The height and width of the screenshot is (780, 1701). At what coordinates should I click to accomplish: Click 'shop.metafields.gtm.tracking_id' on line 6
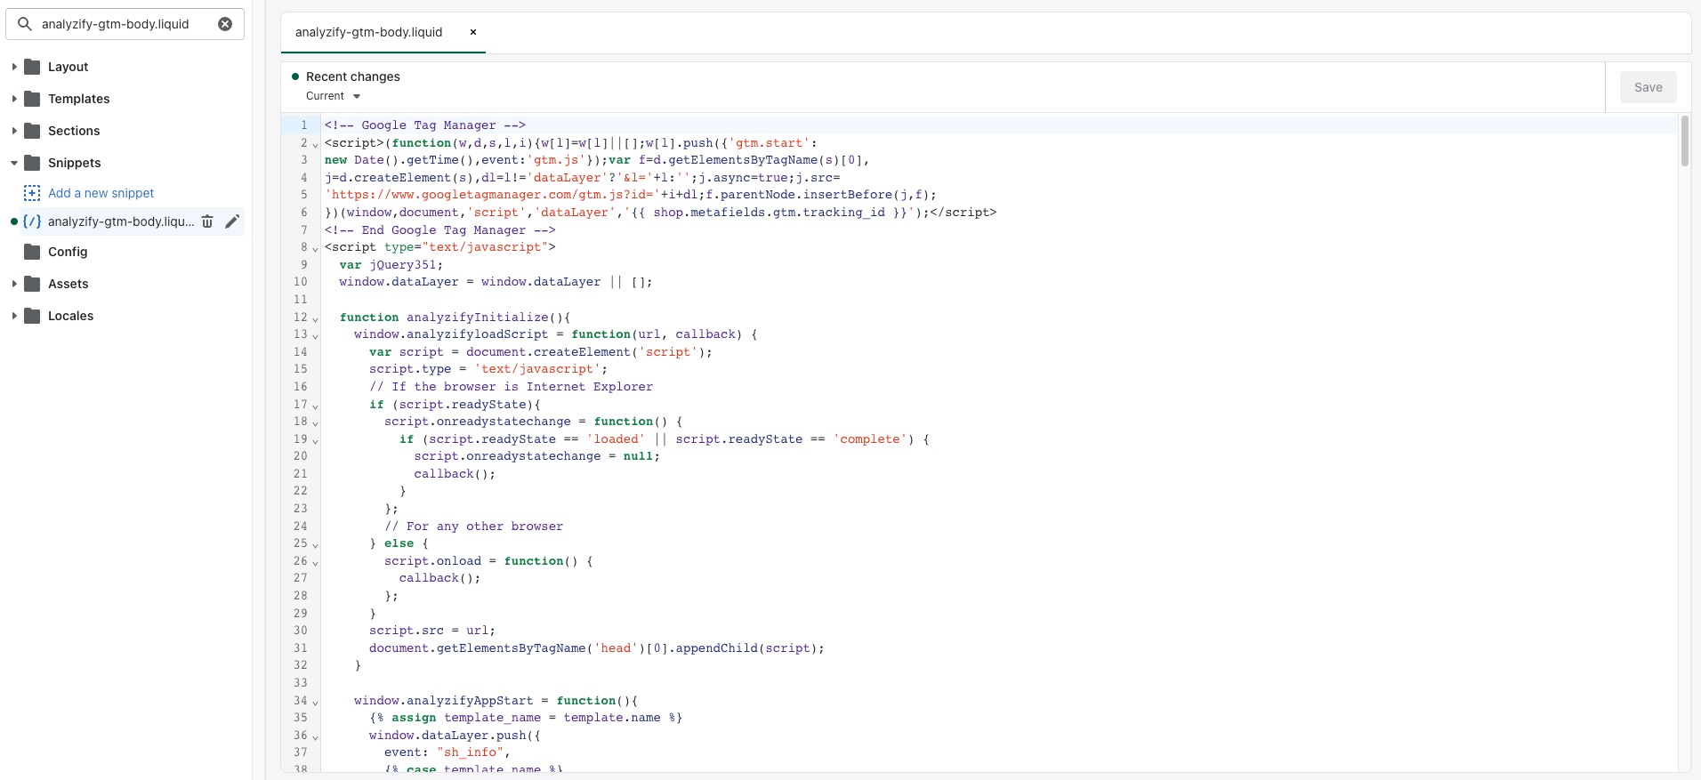[x=770, y=213]
